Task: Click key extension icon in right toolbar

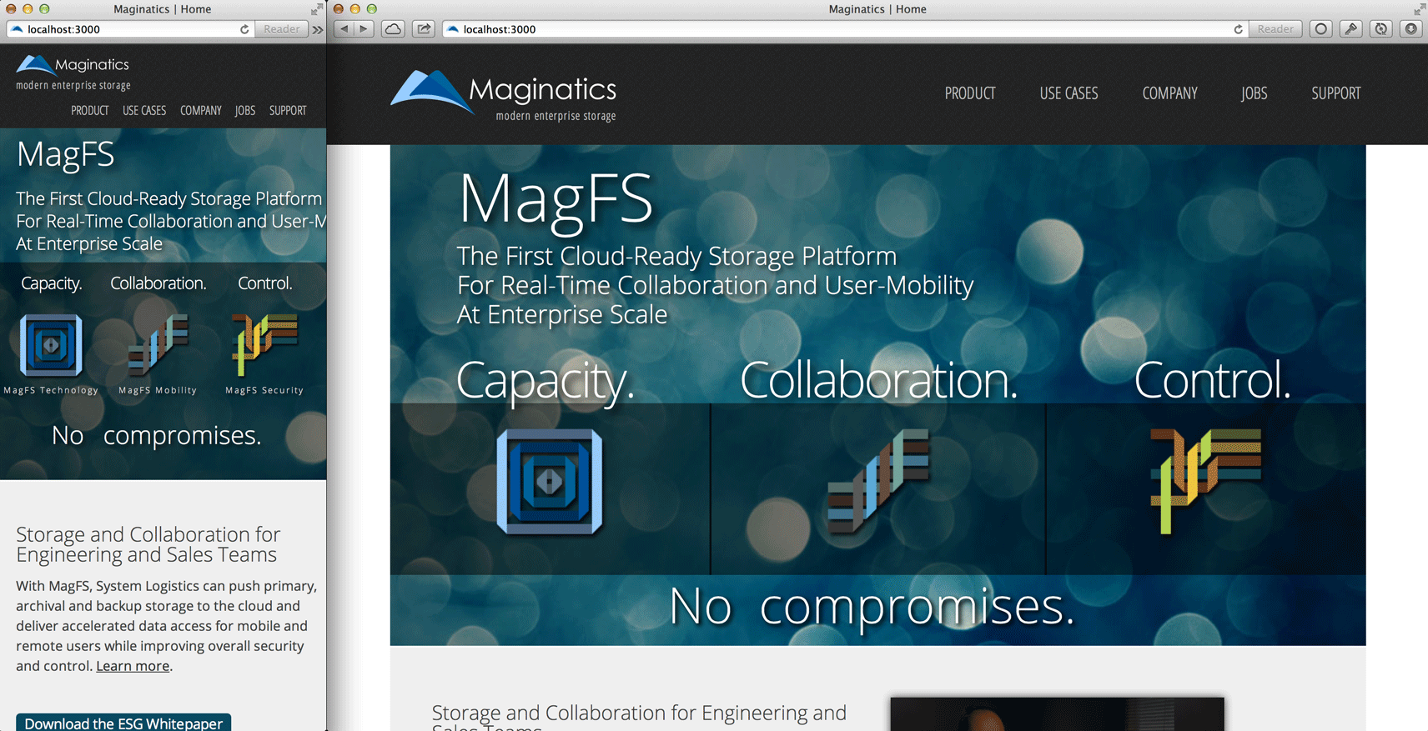Action: coord(1351,29)
